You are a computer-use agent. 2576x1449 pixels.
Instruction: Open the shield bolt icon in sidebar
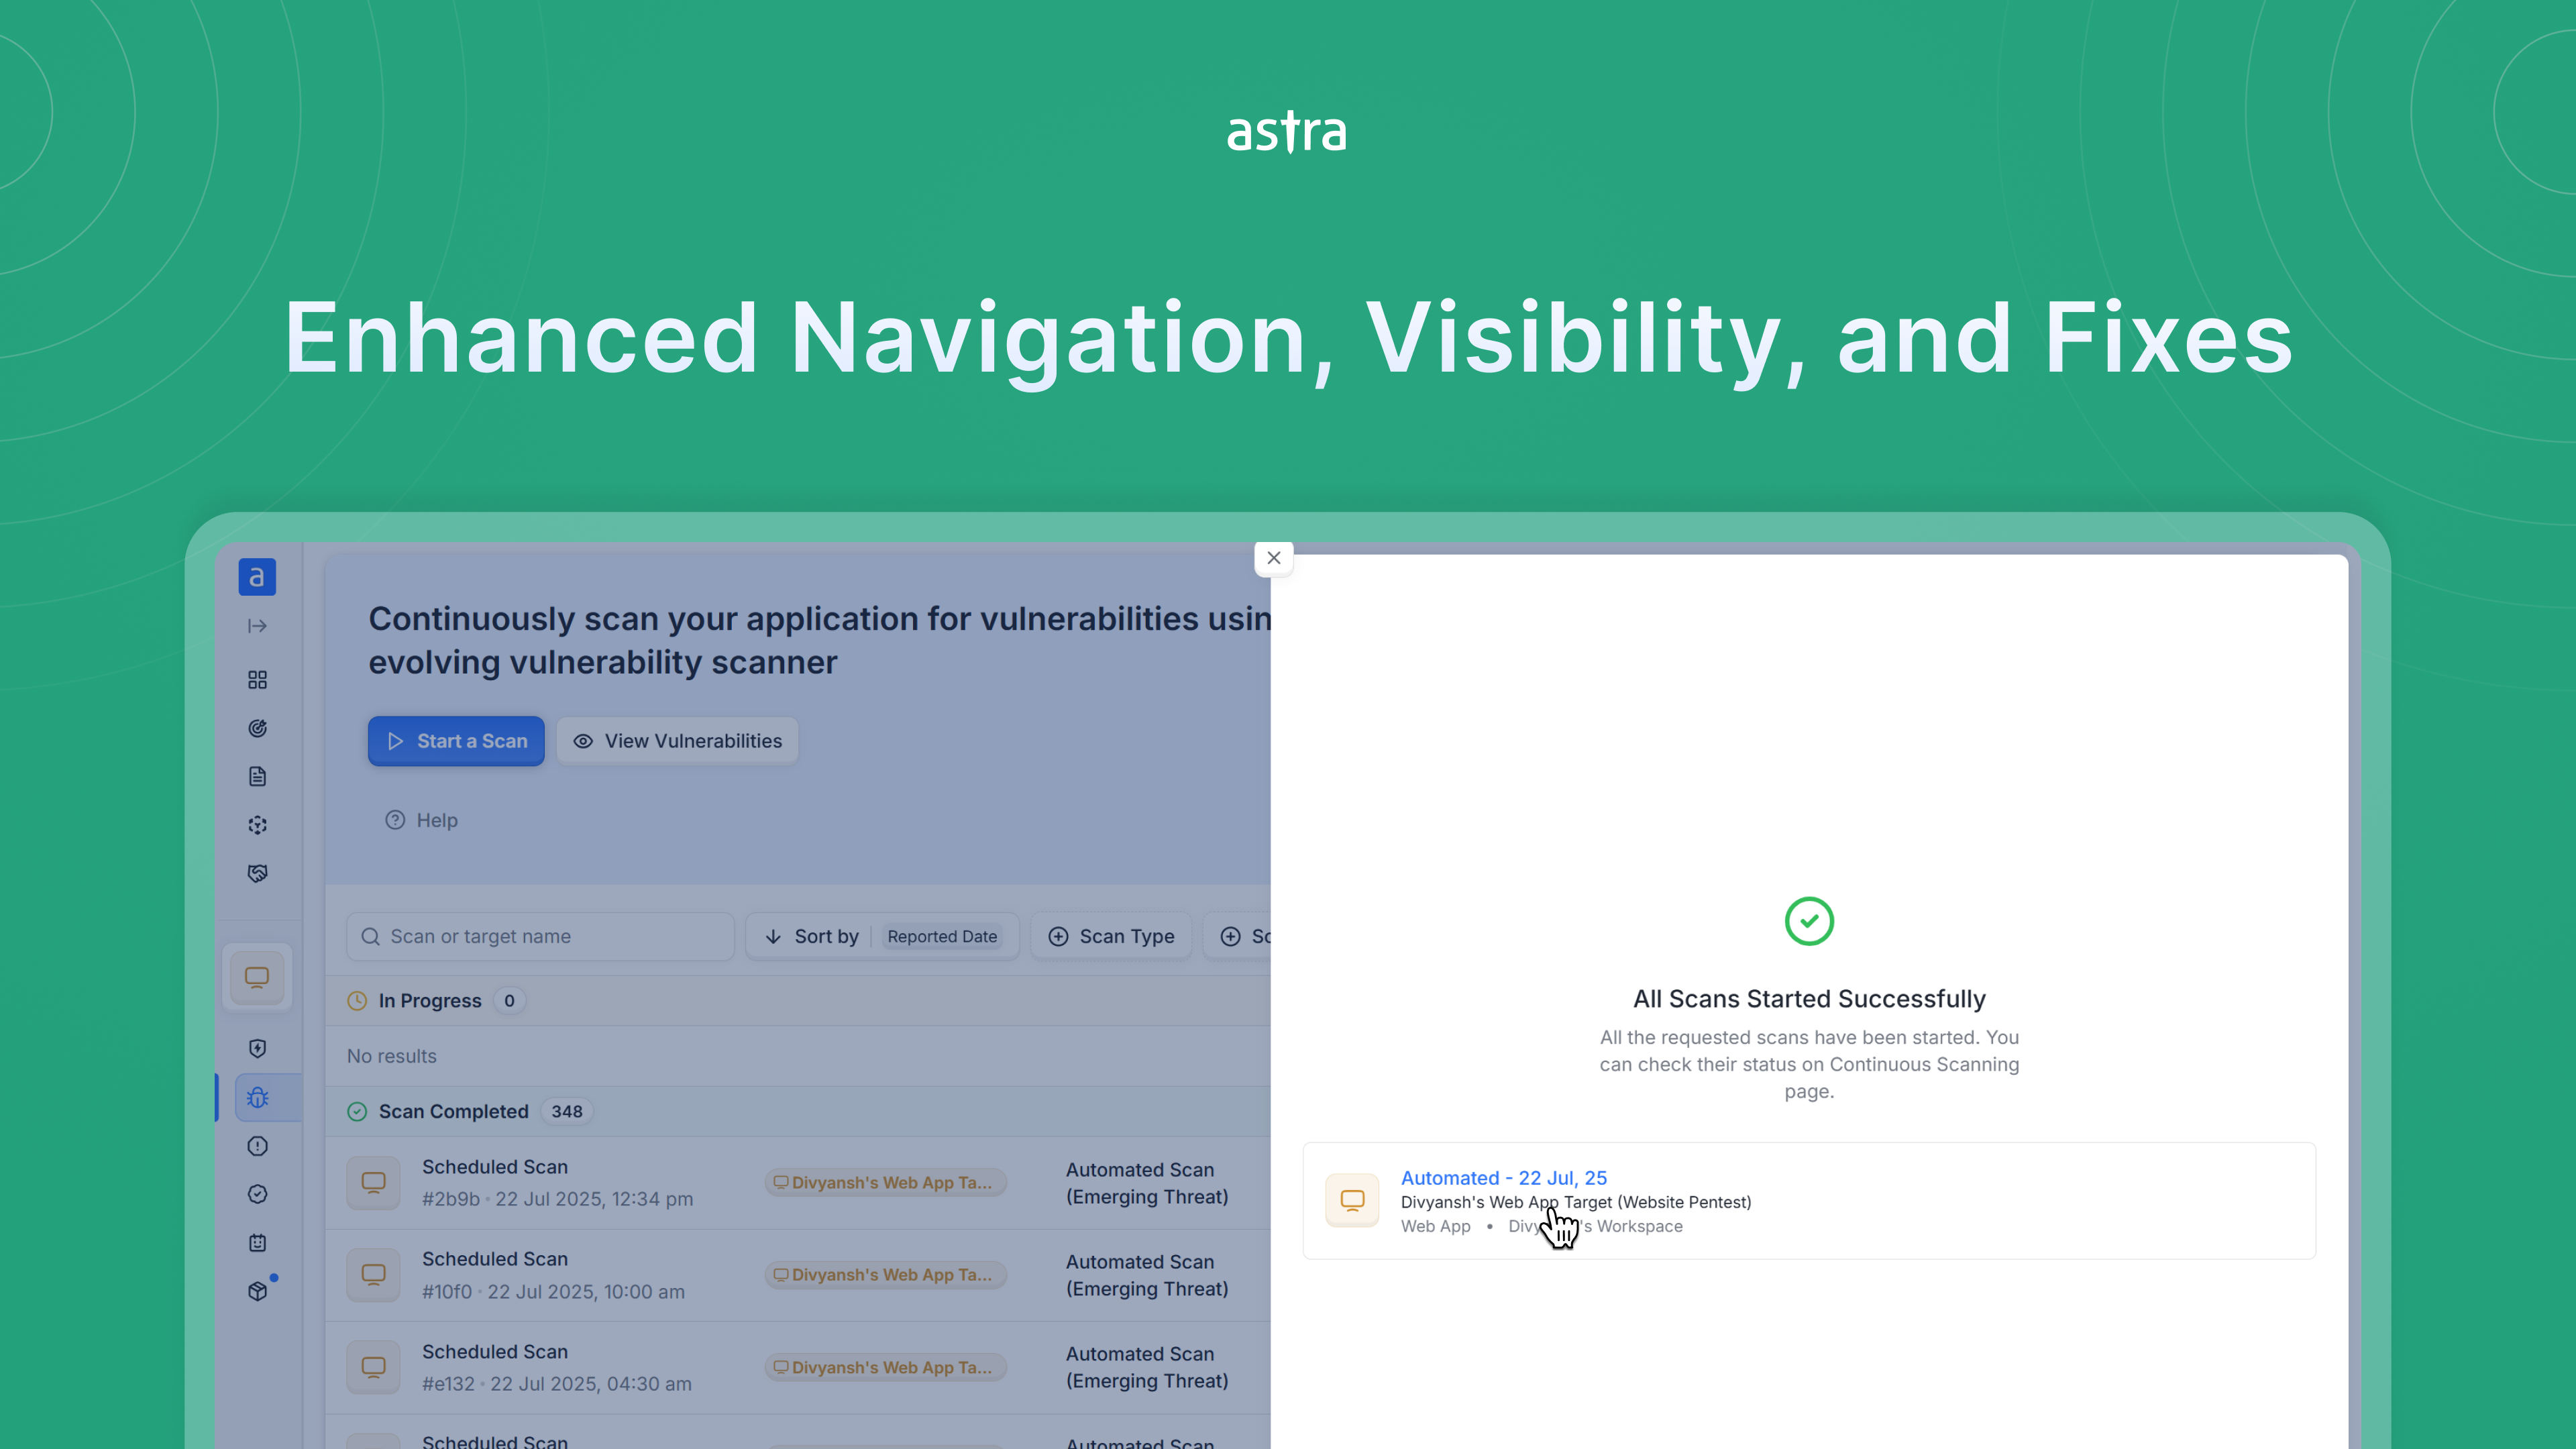pos(257,1048)
